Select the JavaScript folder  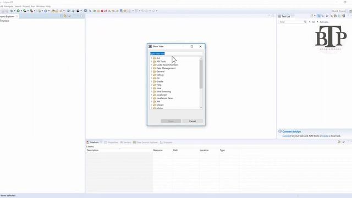click(160, 95)
